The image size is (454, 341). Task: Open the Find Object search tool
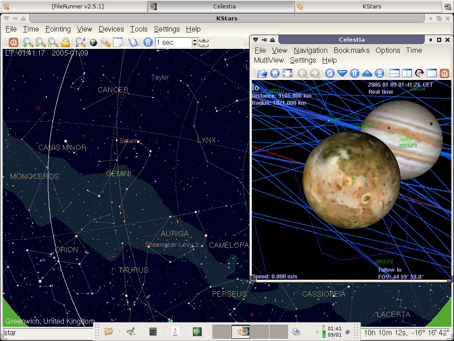[x=80, y=43]
